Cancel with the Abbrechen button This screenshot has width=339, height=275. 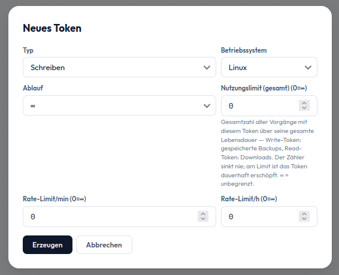point(104,244)
